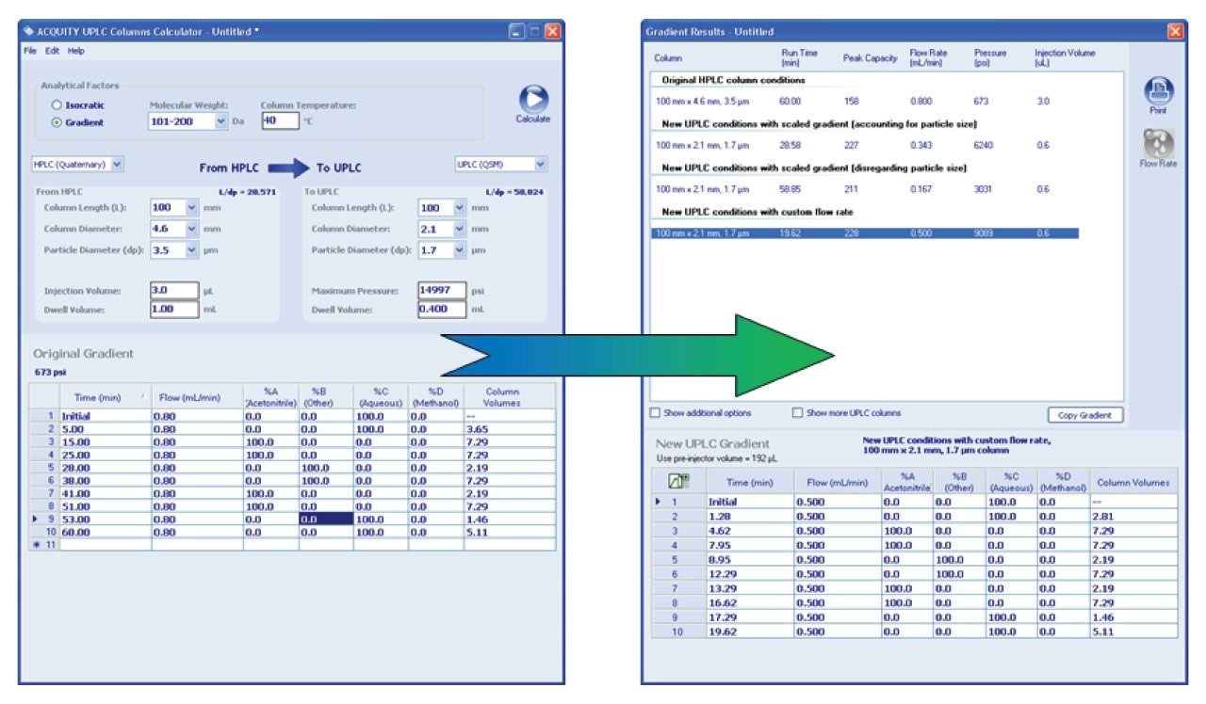1206x704 pixels.
Task: Open the Help menu
Action: 76,51
